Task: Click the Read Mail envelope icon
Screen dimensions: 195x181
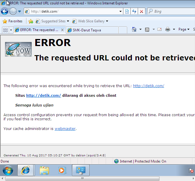Action: pos(159,29)
